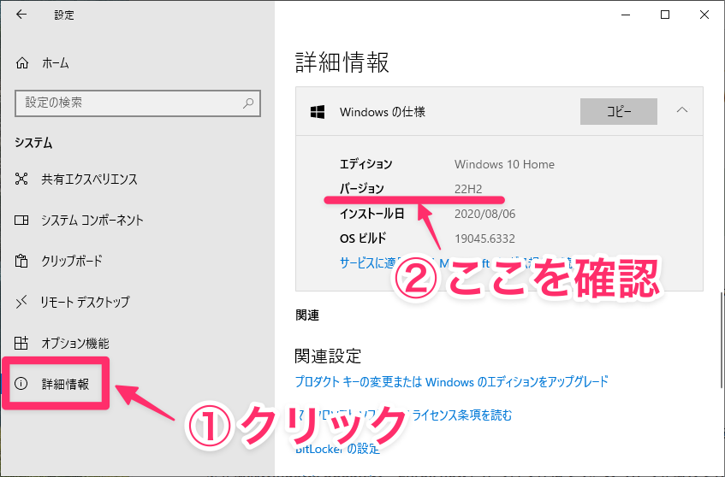Click the Windows 10 Home edition value
This screenshot has height=477, width=725.
click(504, 164)
